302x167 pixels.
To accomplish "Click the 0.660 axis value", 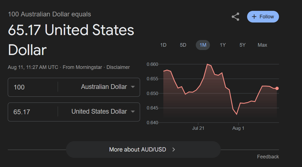I will (x=152, y=64).
